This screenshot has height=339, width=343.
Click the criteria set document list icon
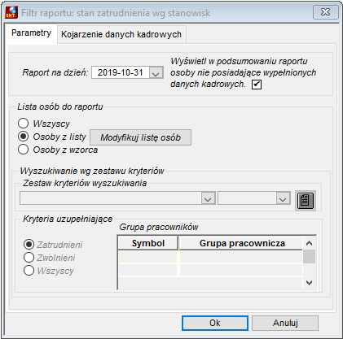coord(306,201)
